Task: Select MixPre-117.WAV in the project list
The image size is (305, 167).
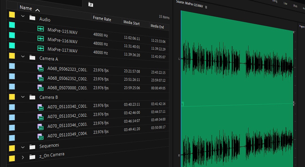Action: (x=62, y=50)
